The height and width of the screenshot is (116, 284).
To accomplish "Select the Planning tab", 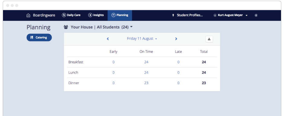I will click(120, 15).
